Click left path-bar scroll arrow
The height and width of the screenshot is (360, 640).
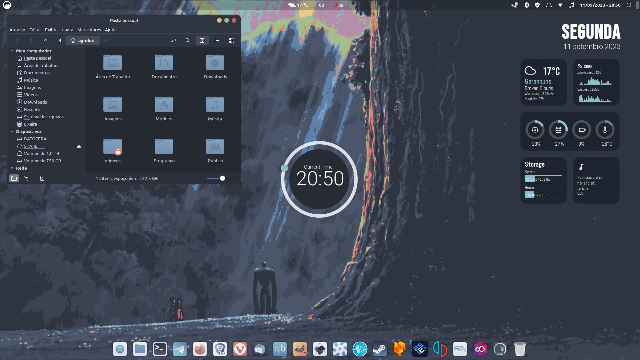point(60,40)
